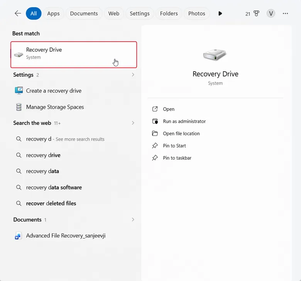
Task: Show more filter tabs with play arrow
Action: (x=220, y=14)
